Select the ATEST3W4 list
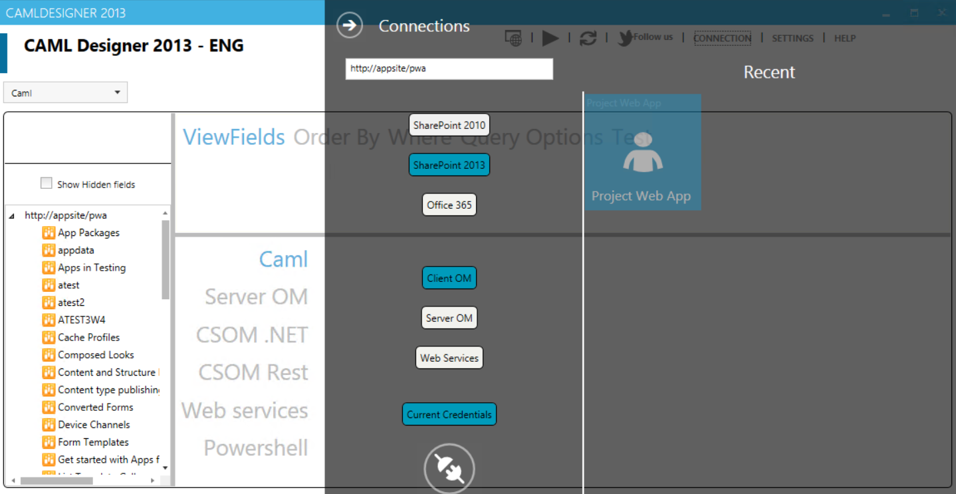 pyautogui.click(x=82, y=320)
